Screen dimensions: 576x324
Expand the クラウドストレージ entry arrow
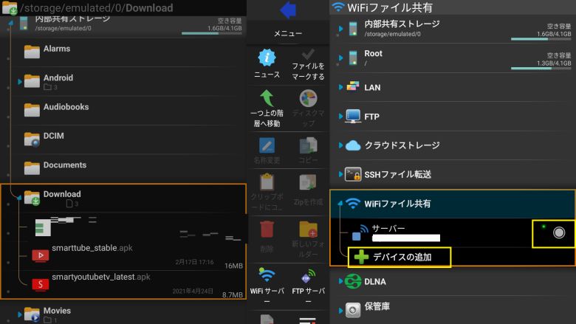(x=340, y=145)
